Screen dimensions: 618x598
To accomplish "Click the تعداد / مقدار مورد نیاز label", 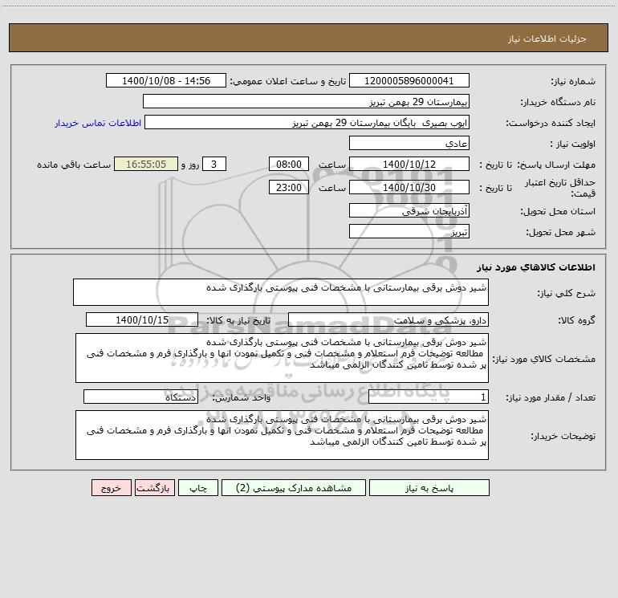I will 551,397.
